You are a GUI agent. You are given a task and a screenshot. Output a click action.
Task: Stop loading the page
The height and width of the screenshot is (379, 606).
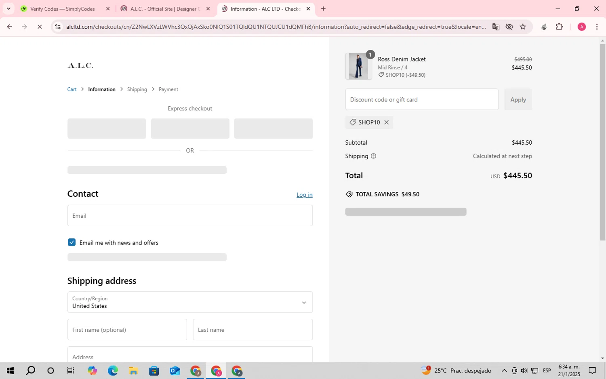[x=40, y=27]
